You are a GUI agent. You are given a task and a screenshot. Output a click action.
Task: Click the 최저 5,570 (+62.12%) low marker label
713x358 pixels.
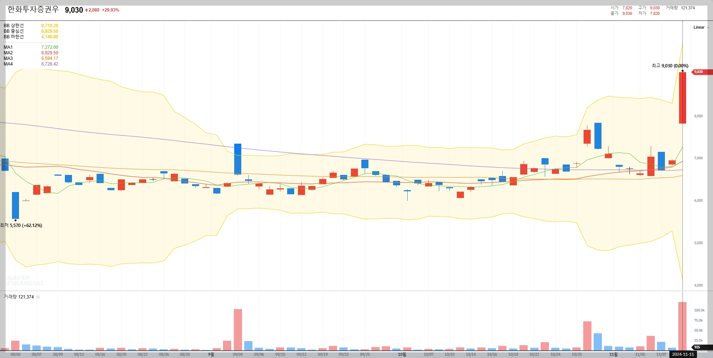click(x=21, y=226)
